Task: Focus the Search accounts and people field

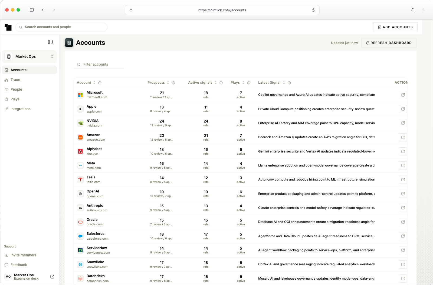Action: coord(61,27)
